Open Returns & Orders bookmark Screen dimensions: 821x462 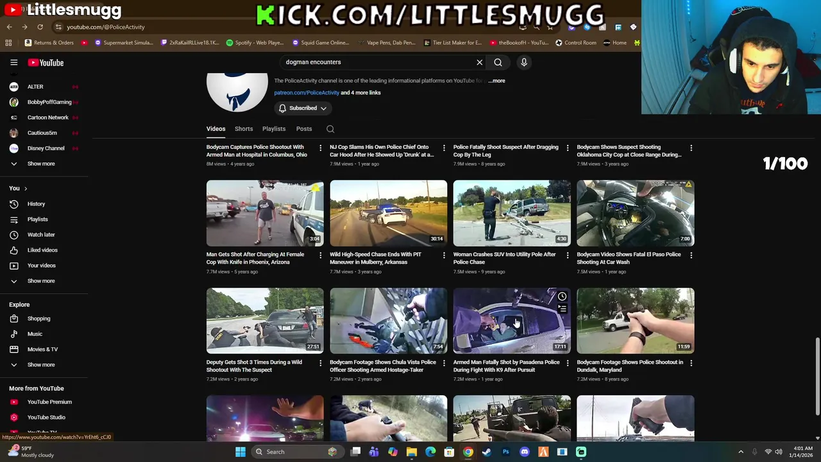[x=49, y=43]
